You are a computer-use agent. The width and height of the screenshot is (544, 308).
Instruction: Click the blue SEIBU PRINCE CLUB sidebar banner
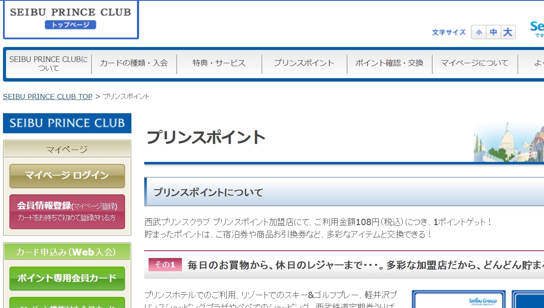(67, 123)
